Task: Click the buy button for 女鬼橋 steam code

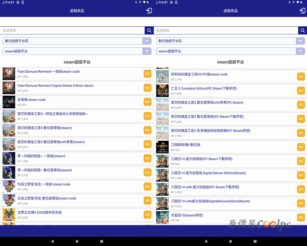Action: (x=147, y=102)
